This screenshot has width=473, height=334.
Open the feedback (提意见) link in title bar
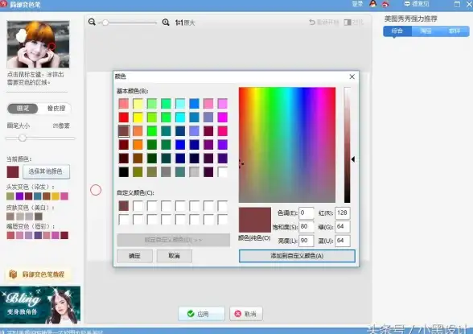[417, 4]
